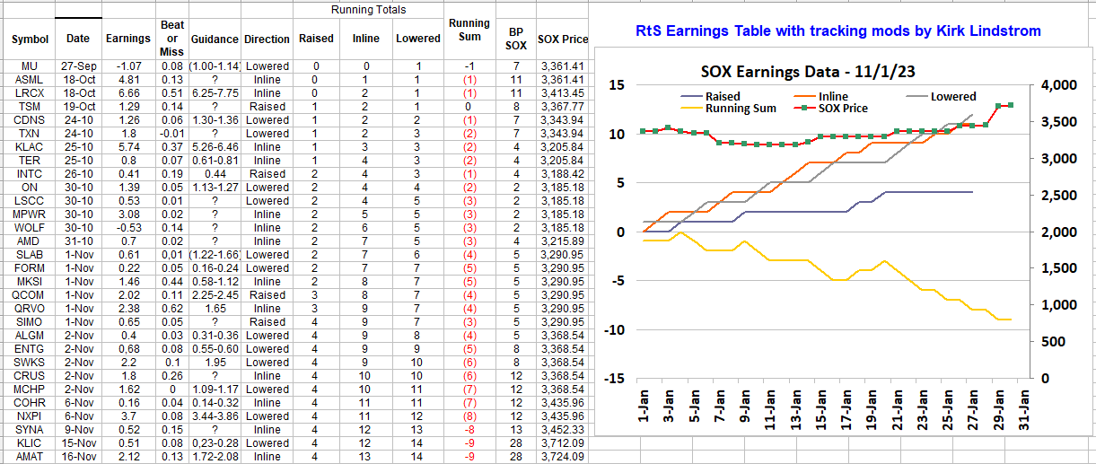This screenshot has height=464, width=1096.
Task: Select the Guidance column header
Action: (x=215, y=39)
